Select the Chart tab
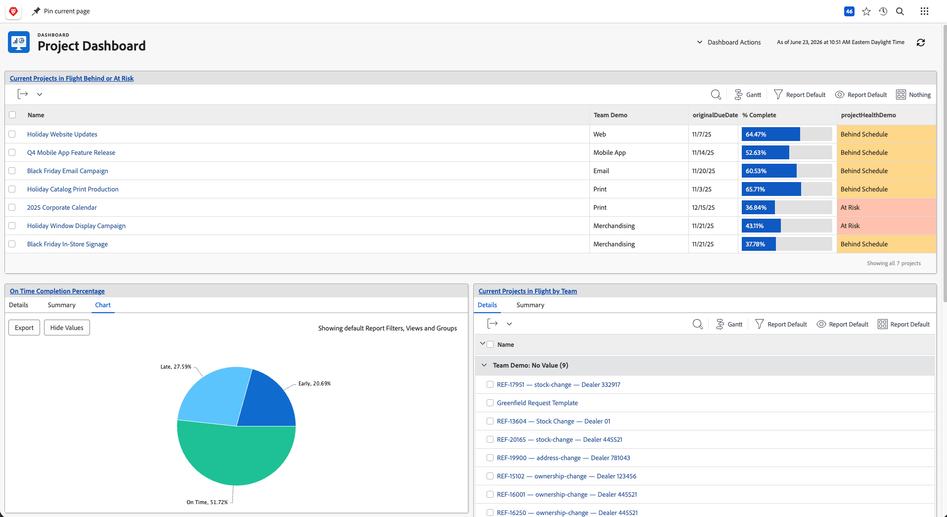The height and width of the screenshot is (517, 947). coord(103,305)
